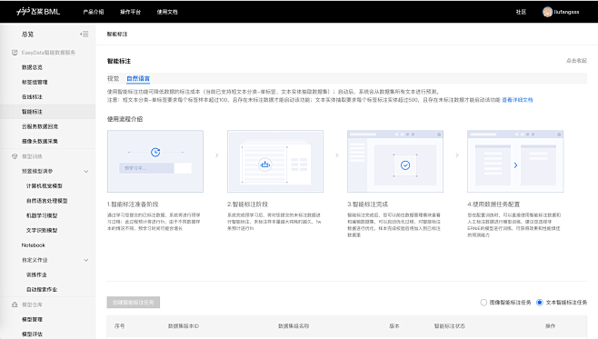Click the 数据集组名称 column header
Viewport: 598px width, 339px height.
pos(294,326)
